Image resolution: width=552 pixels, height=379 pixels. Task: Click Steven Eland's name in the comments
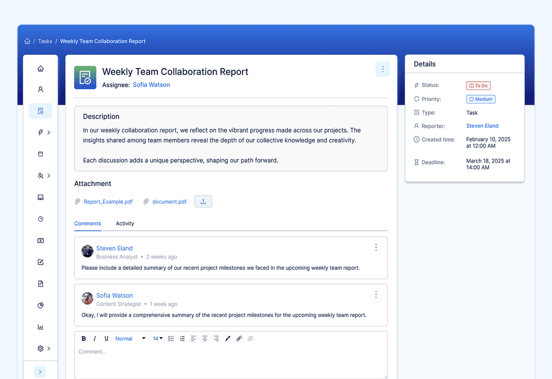pyautogui.click(x=114, y=249)
